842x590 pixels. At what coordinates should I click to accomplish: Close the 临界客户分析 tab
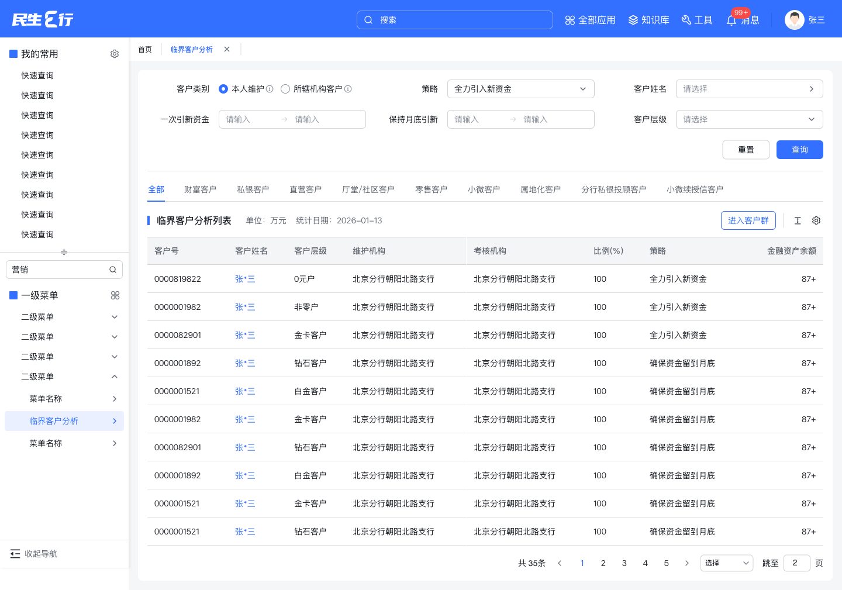pyautogui.click(x=227, y=49)
